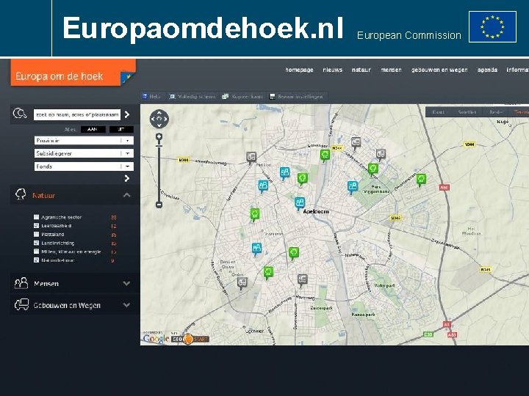The width and height of the screenshot is (529, 396).
Task: Click the Europa om de hoek logo
Action: point(73,73)
